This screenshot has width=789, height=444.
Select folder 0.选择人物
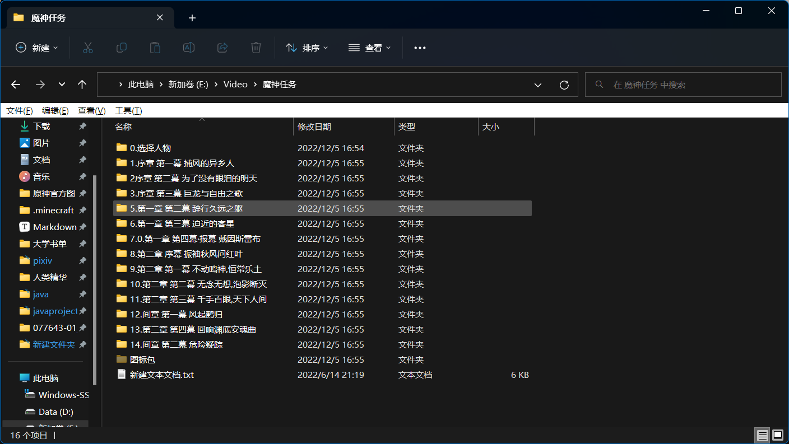point(150,148)
